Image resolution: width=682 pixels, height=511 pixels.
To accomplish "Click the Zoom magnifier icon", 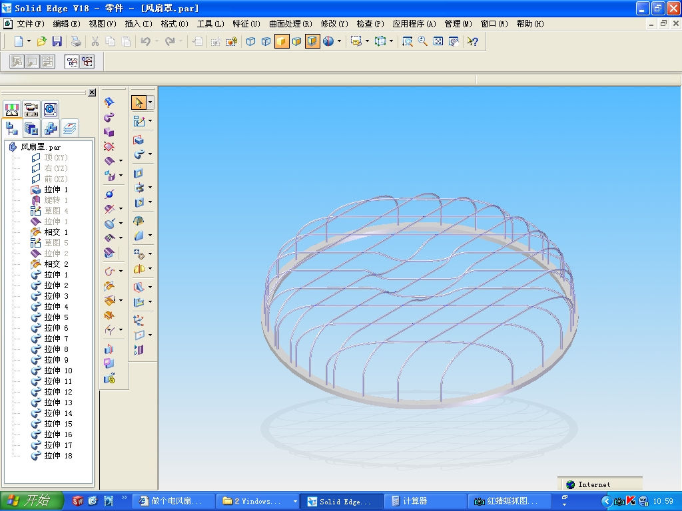I will pyautogui.click(x=422, y=41).
